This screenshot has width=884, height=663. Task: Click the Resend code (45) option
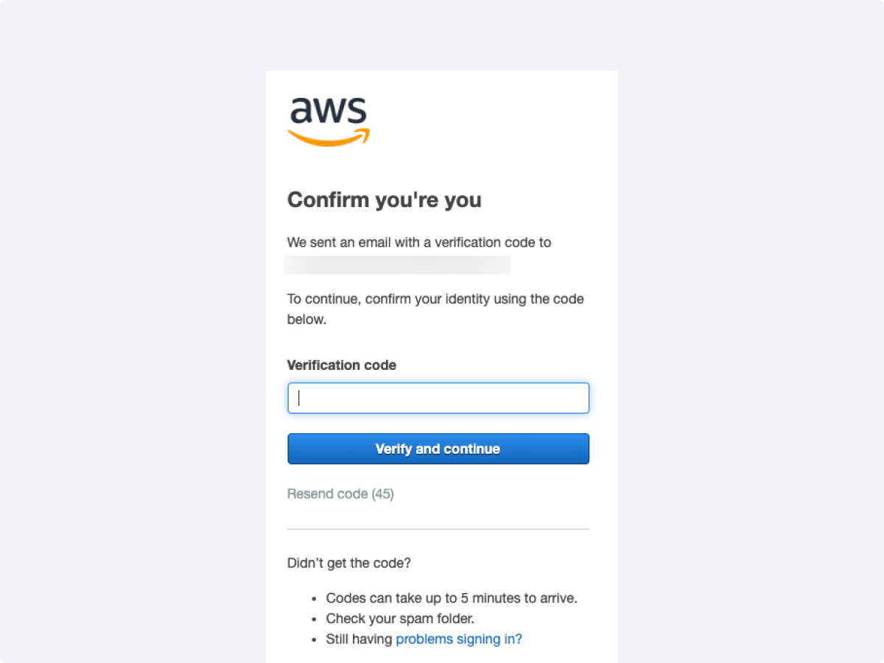pyautogui.click(x=340, y=494)
